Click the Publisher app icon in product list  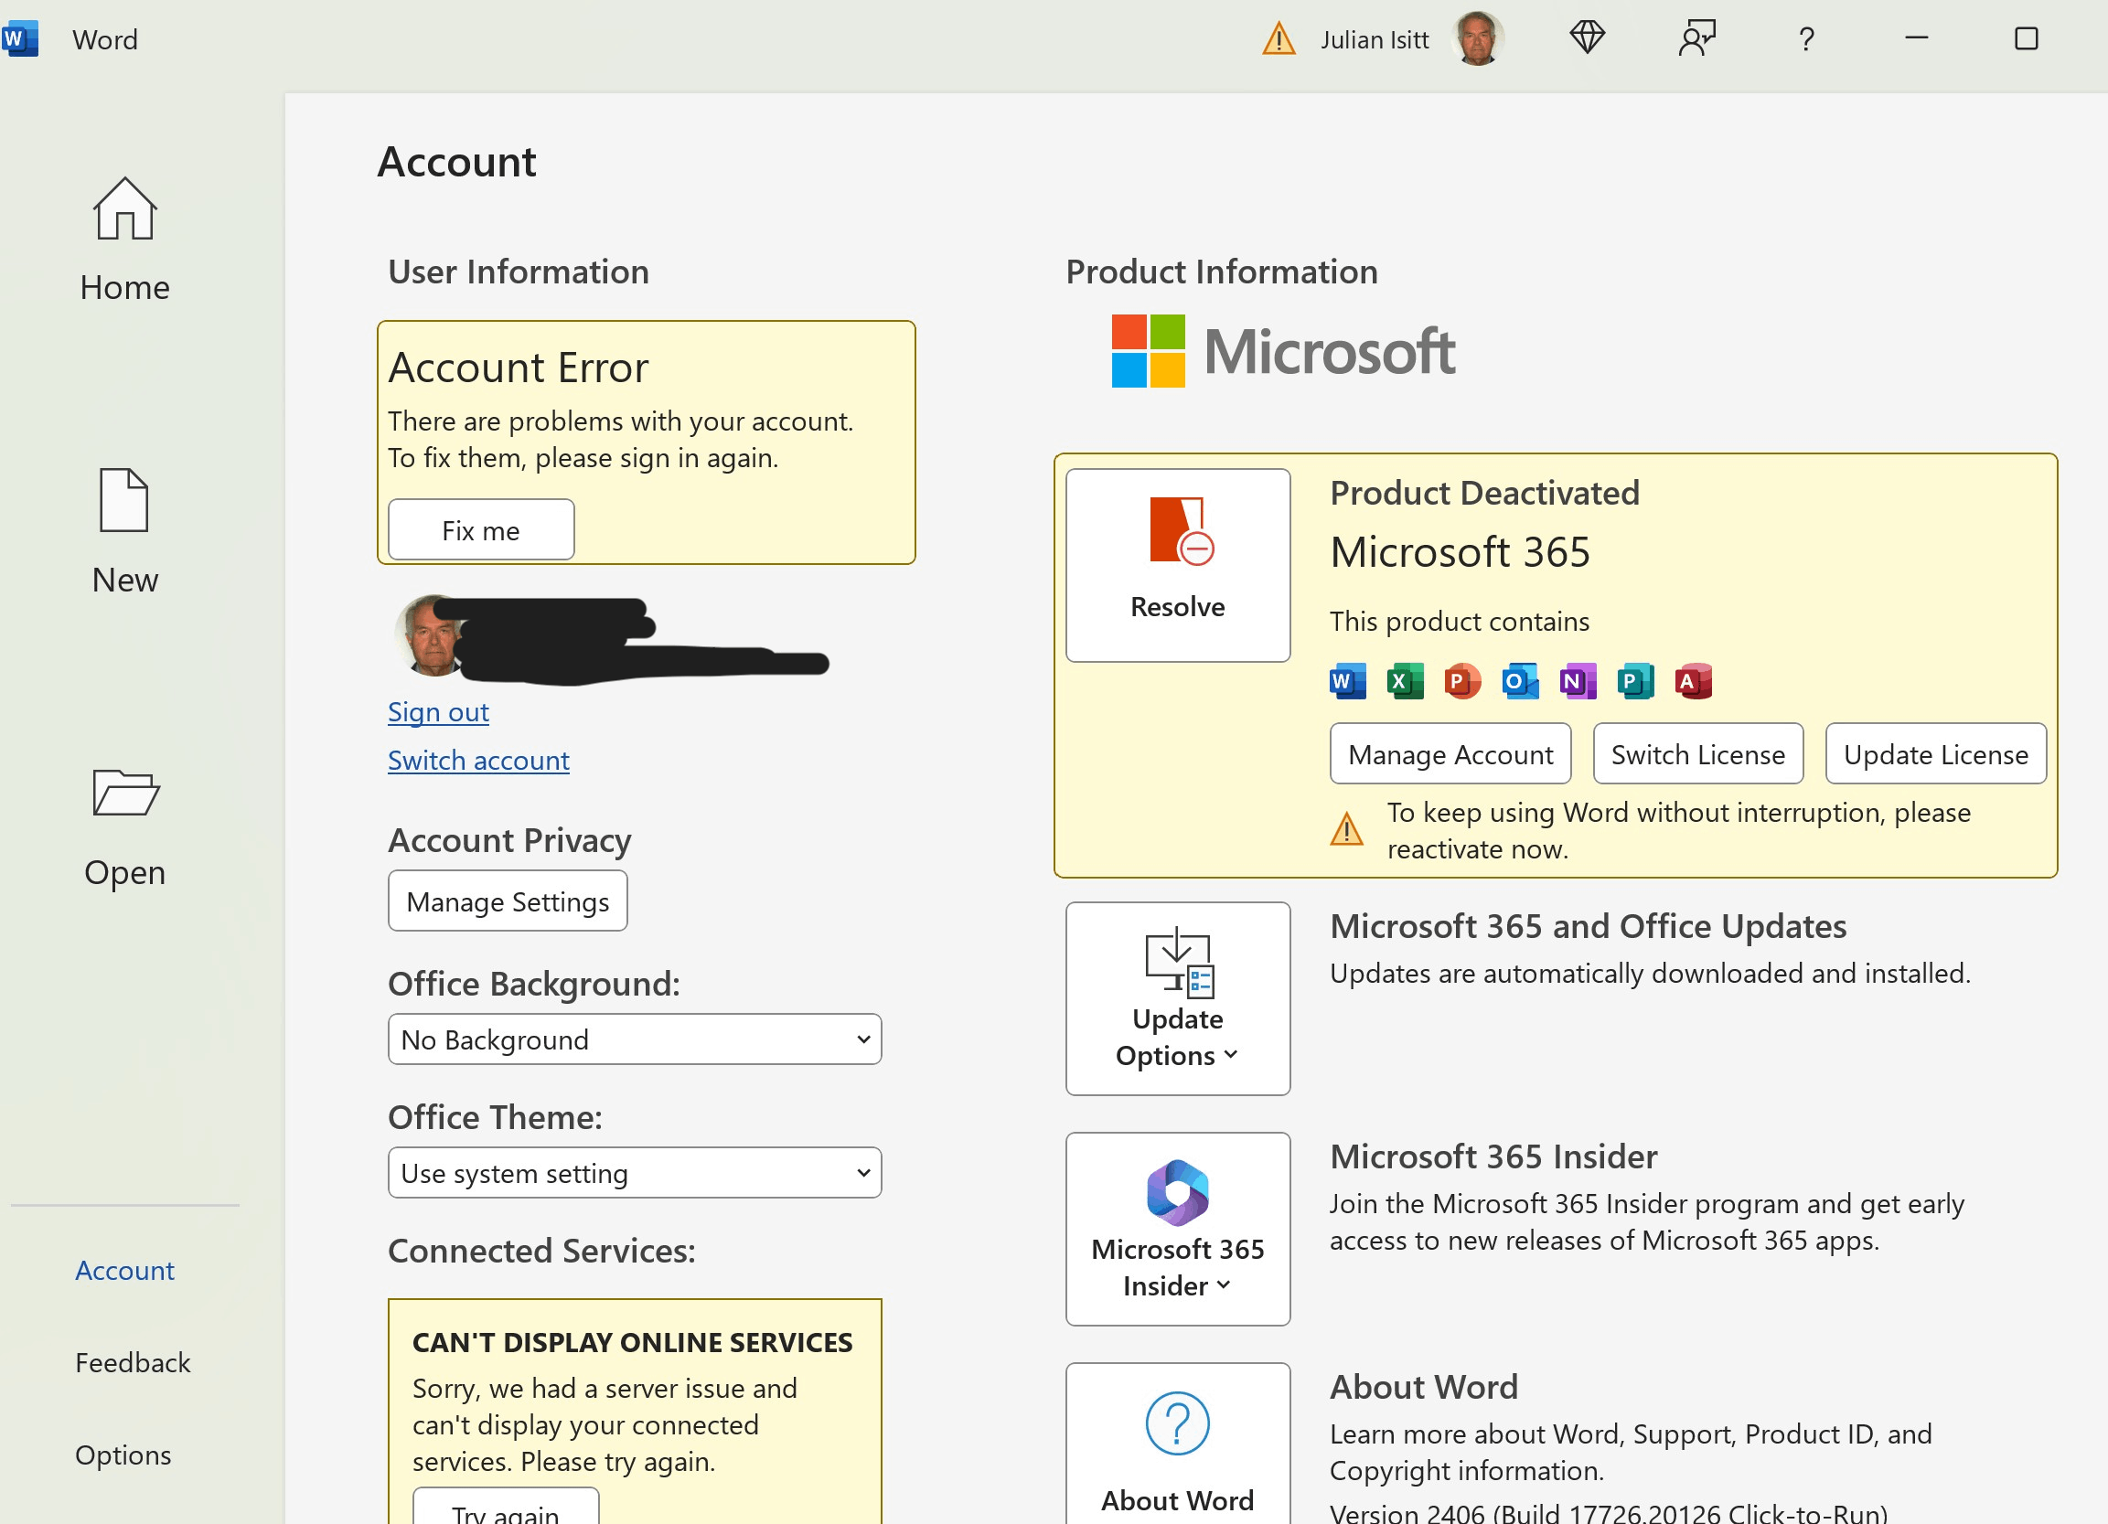[x=1636, y=681]
